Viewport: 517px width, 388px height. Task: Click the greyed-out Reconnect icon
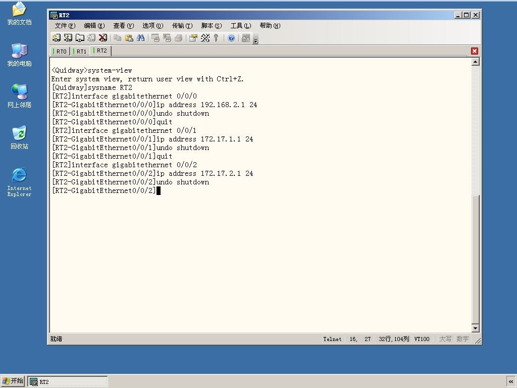click(91, 38)
